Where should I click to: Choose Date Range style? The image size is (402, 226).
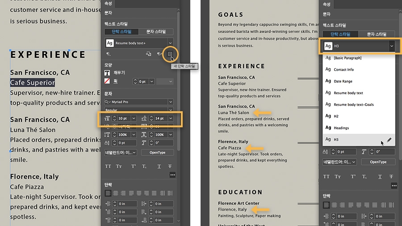359,81
